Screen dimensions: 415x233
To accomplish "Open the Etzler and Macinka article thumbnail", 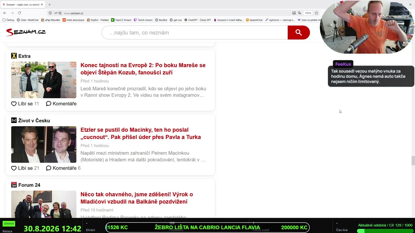I will pyautogui.click(x=44, y=144).
